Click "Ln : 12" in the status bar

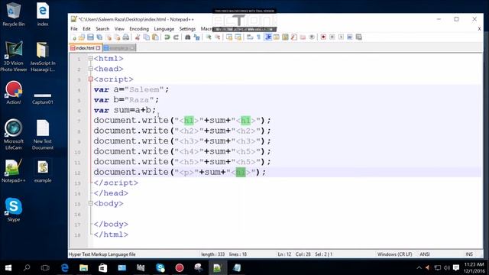(284, 254)
